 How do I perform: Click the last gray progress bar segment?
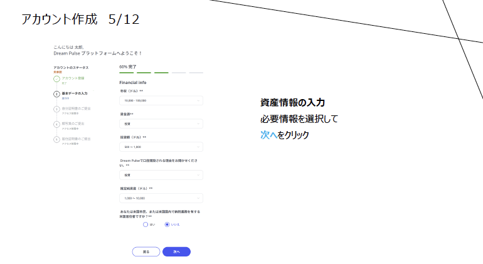(196, 73)
